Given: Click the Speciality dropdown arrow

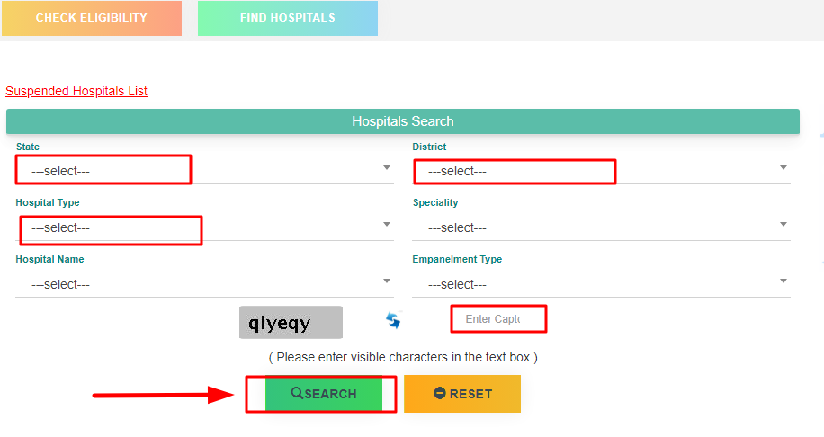Looking at the screenshot, I should click(784, 224).
